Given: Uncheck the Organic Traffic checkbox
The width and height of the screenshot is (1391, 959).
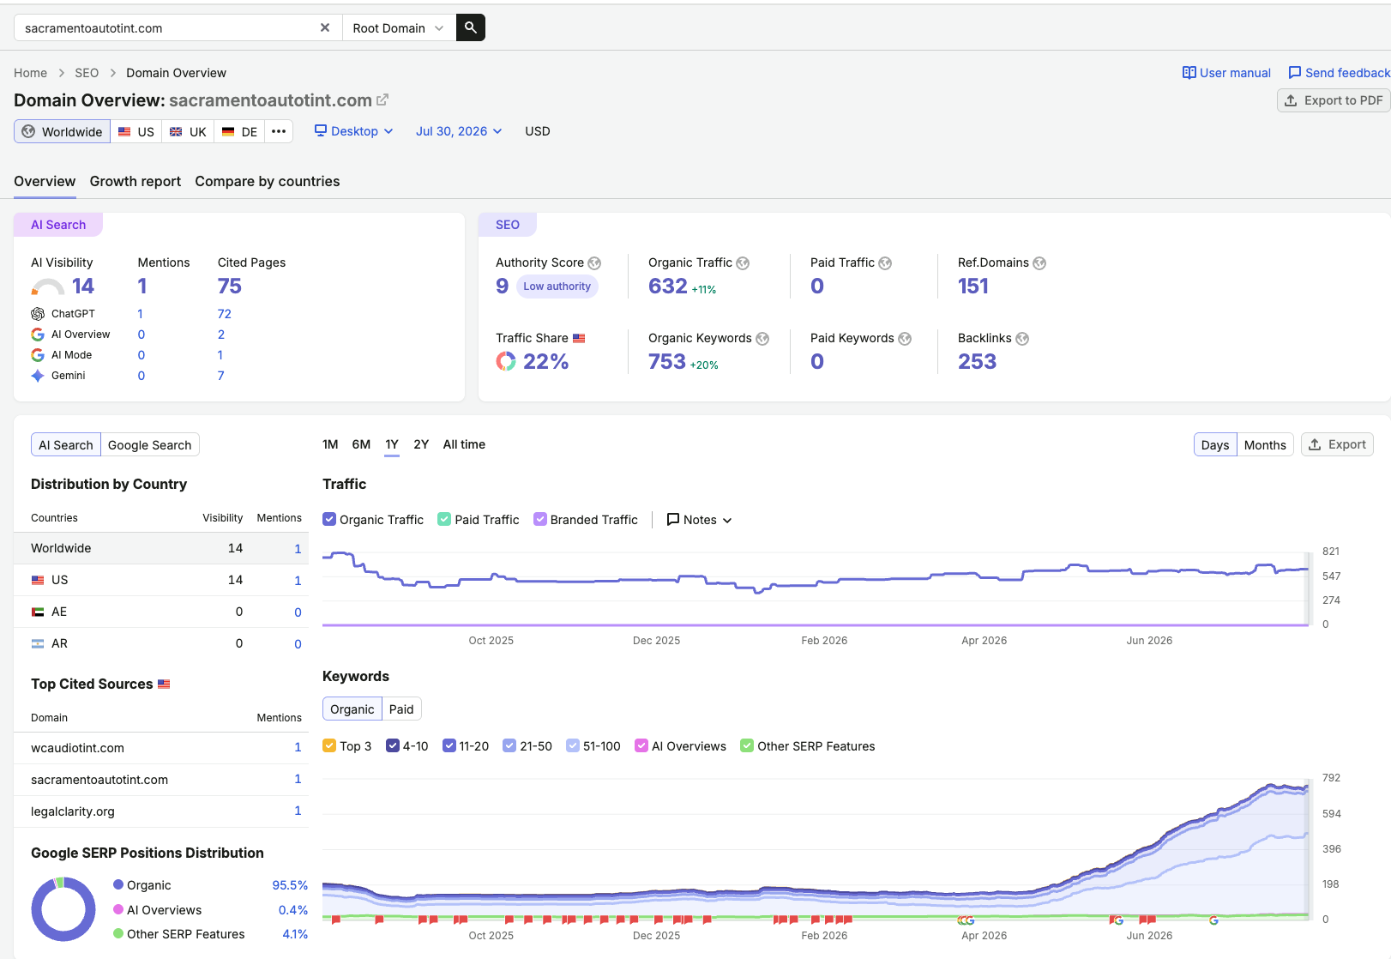Looking at the screenshot, I should tap(329, 519).
